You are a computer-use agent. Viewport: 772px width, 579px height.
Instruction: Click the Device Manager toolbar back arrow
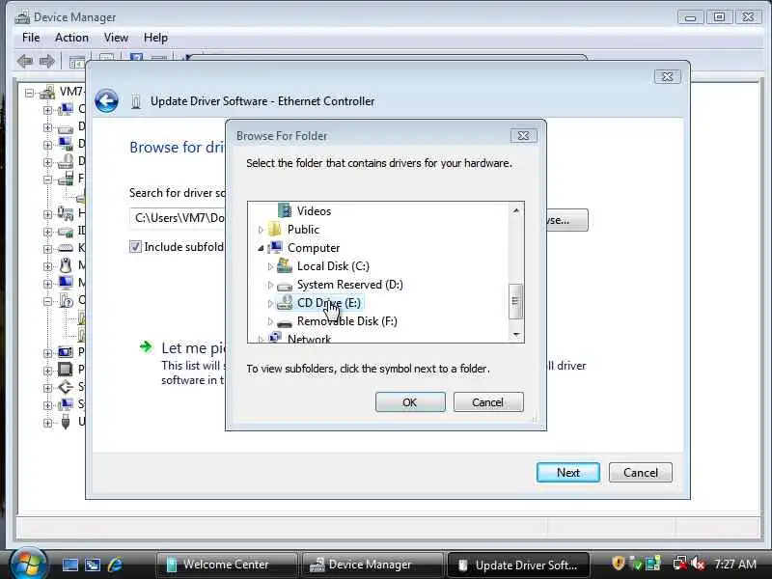(25, 62)
